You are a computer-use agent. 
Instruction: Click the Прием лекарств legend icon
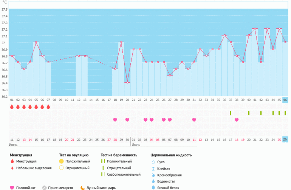45,187
